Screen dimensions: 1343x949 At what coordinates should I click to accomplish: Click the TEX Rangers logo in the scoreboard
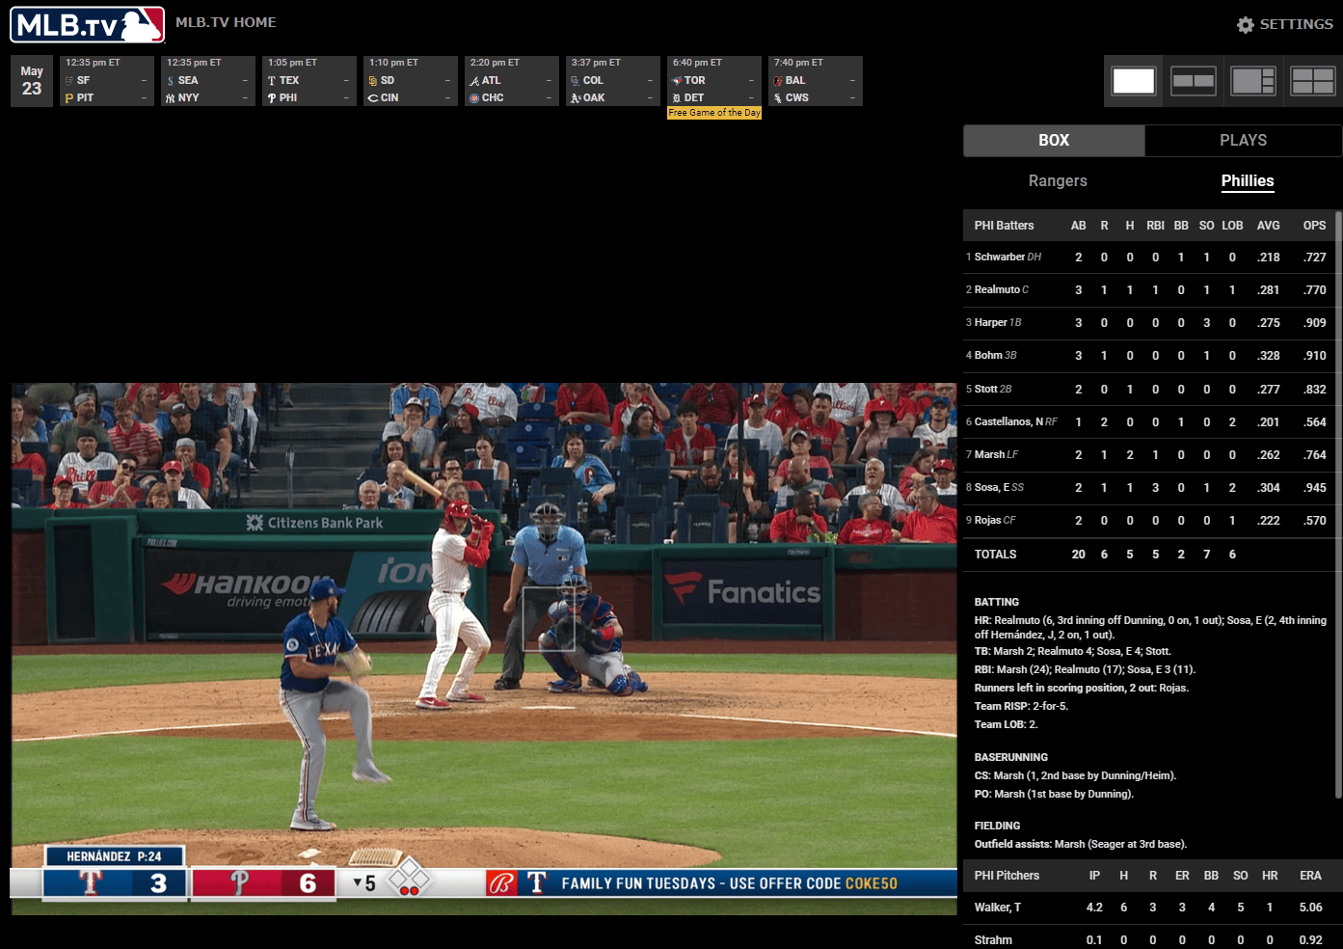coord(272,81)
